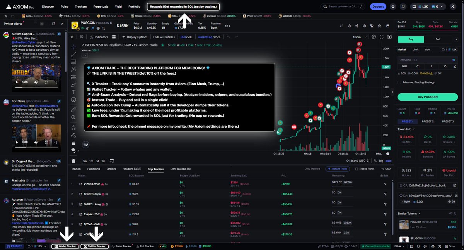Open the watchlist star in top navigation
The image size is (464, 250).
393,7
